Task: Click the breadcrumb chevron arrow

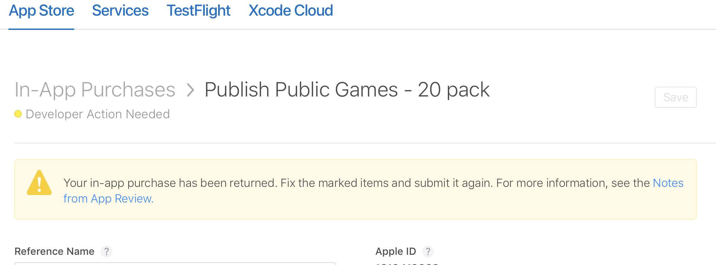Action: point(191,90)
